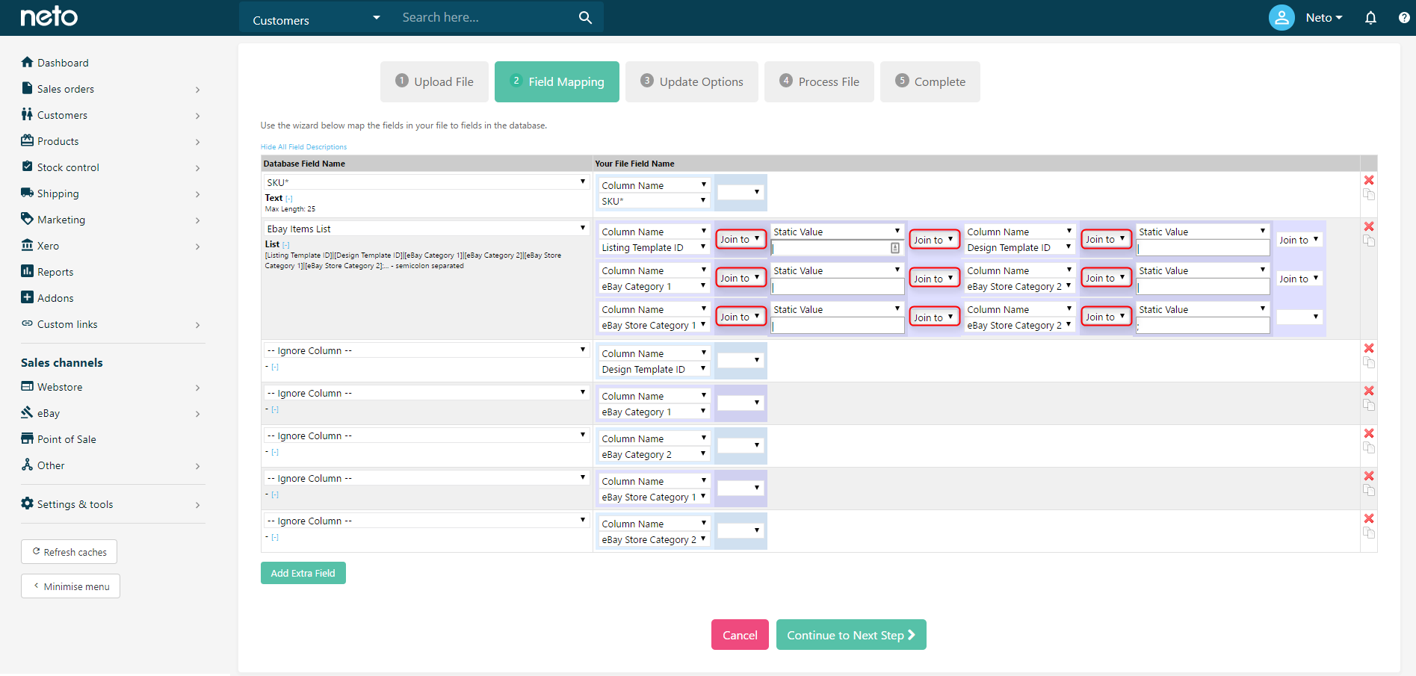Screen dimensions: 1416x676
Task: Click Continue to Next Step
Action: pos(851,635)
